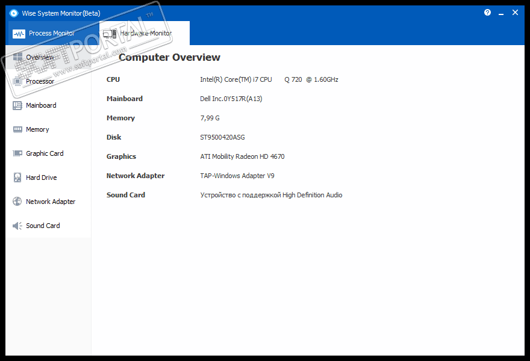This screenshot has height=361, width=530.
Task: Click the Memory label in overview
Action: [x=120, y=118]
